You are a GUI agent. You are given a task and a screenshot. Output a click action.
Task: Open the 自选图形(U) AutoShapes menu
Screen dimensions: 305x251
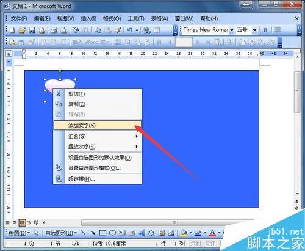pos(60,233)
